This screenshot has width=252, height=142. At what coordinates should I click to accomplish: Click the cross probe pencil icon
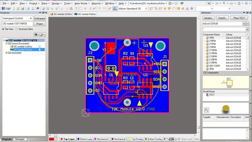click(x=109, y=9)
